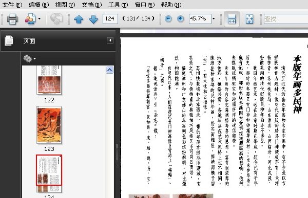
Task: Toggle fit-width scrolling mode
Action: pyautogui.click(x=232, y=19)
